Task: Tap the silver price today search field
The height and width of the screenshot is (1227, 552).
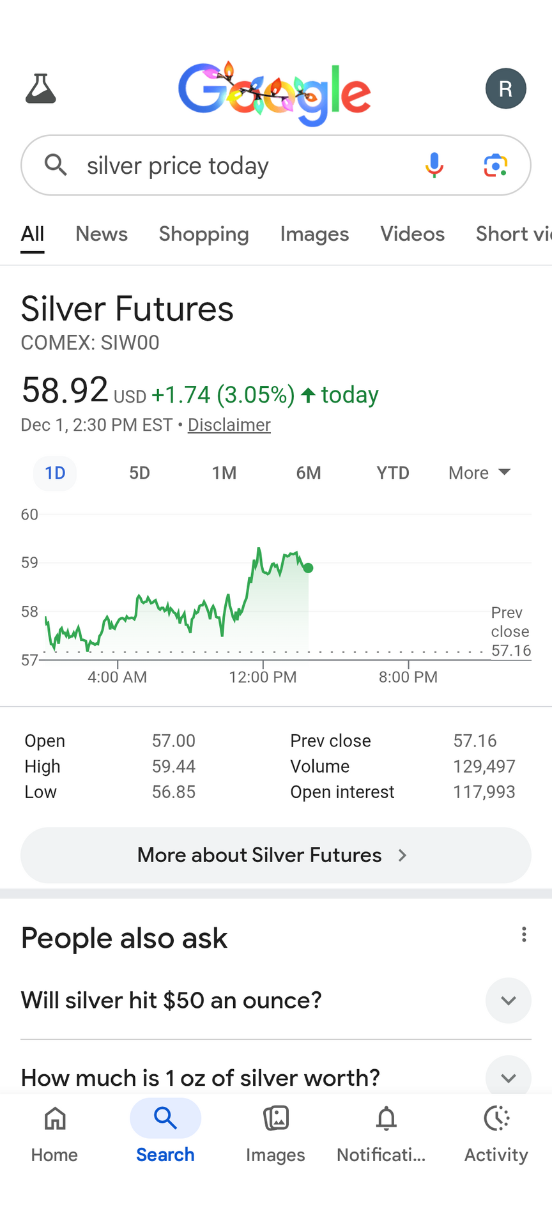Action: 243,166
